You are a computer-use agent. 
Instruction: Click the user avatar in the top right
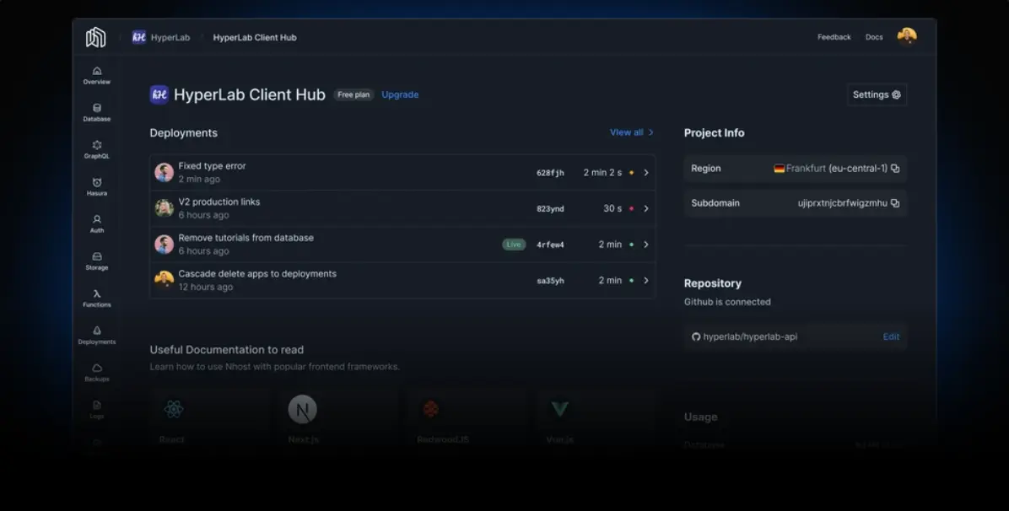(907, 37)
